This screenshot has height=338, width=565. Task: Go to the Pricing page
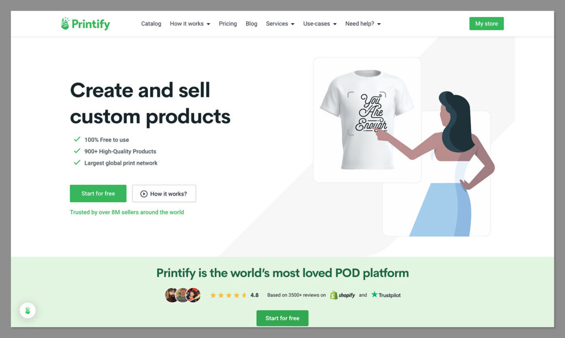pos(228,24)
